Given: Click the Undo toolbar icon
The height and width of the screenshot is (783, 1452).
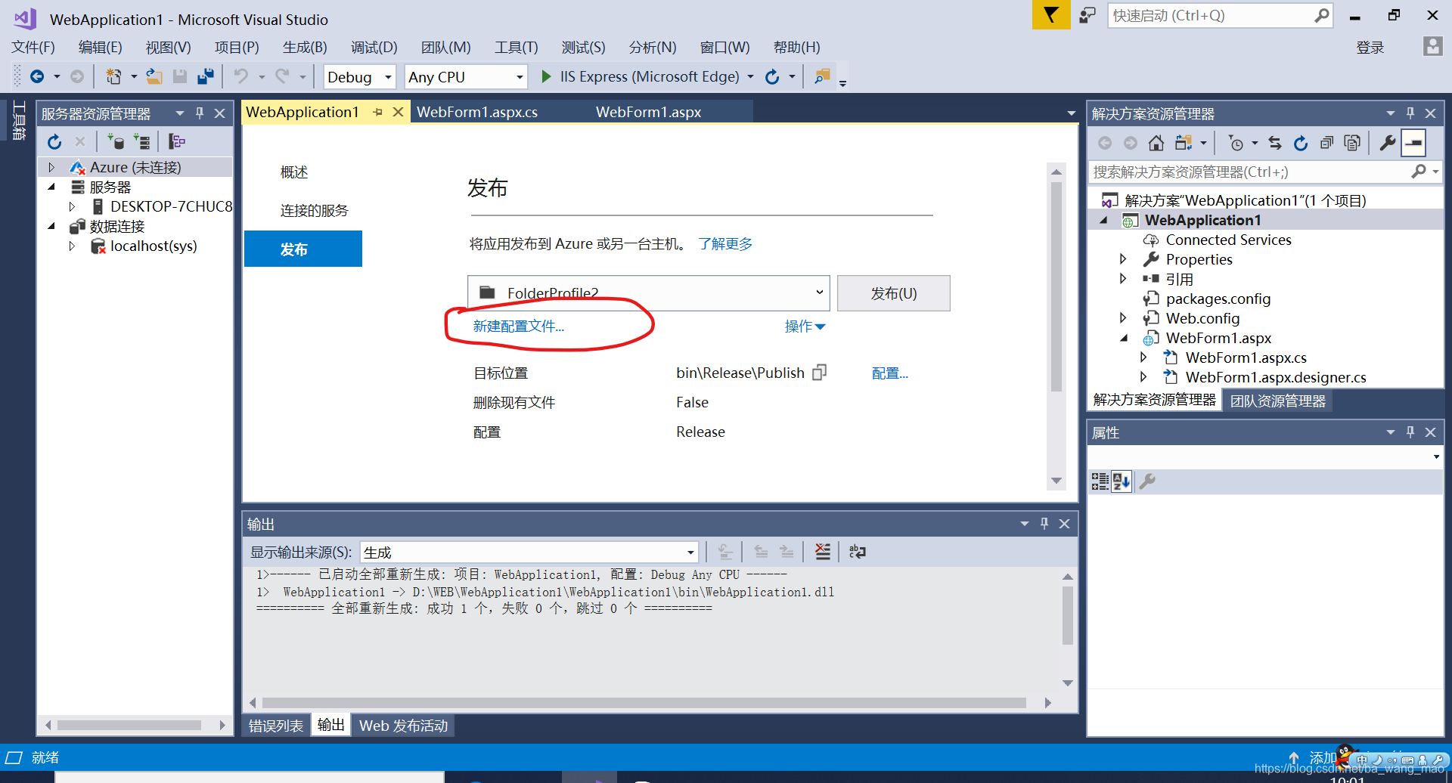Looking at the screenshot, I should pyautogui.click(x=241, y=76).
